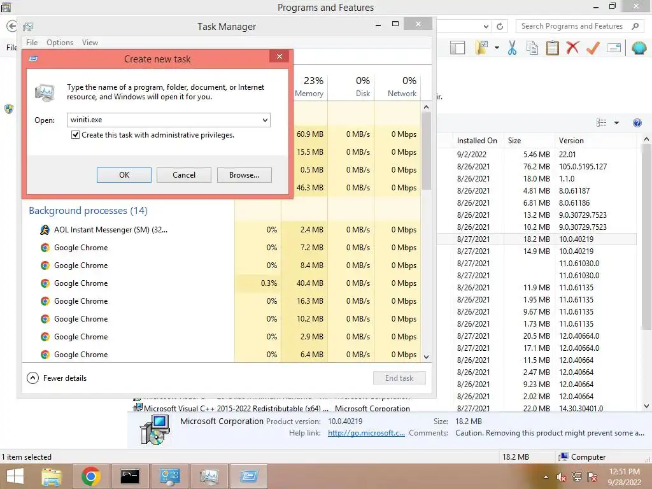
Task: Click the paste clipboard icon in toolbar
Action: (552, 48)
